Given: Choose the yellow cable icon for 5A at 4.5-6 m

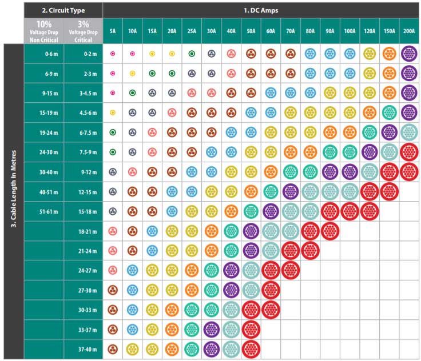Looking at the screenshot, I should [x=113, y=113].
